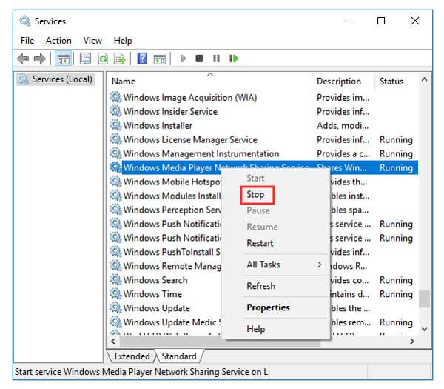Toggle Show/Hide Console Tree toolbar icon
Viewport: 444px width, 389px height.
coord(63,59)
